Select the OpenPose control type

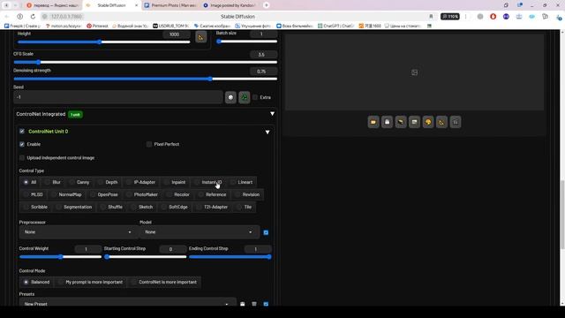[104, 194]
